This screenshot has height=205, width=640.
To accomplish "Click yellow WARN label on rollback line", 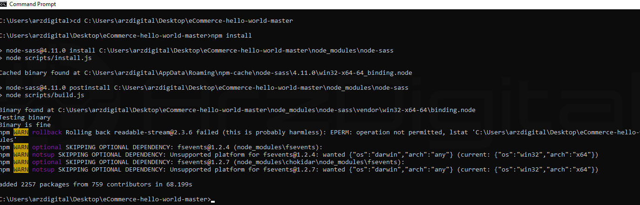I will point(21,132).
